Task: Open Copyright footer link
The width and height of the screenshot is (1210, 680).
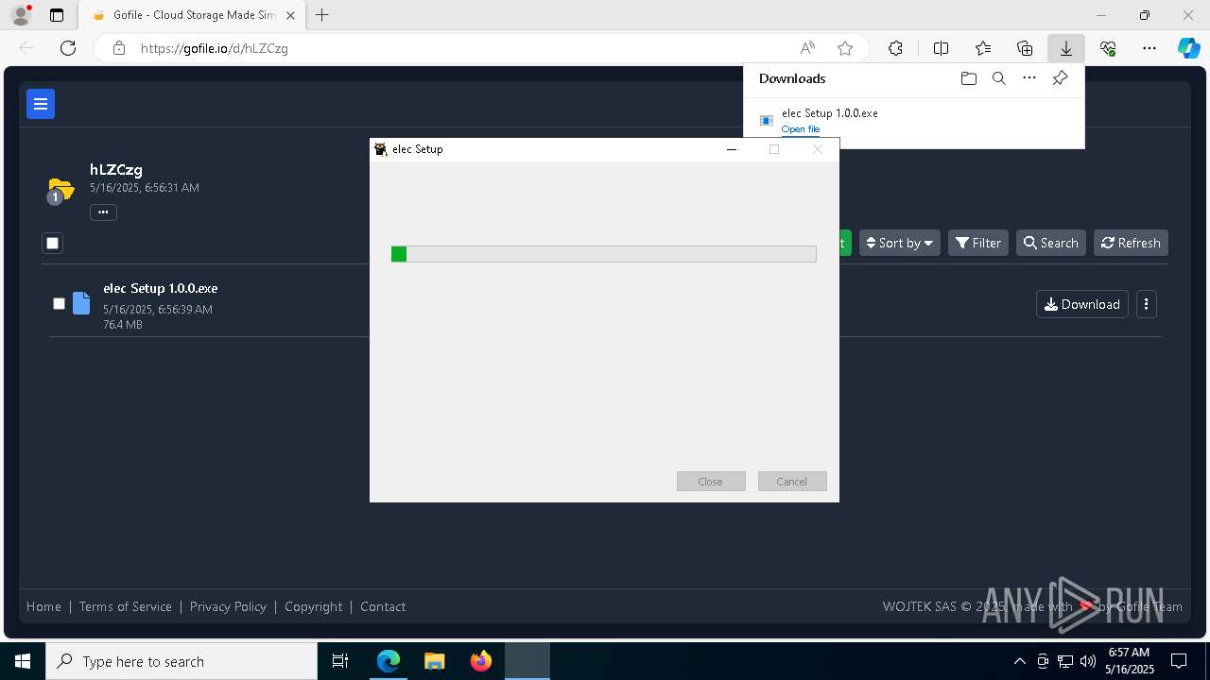Action: coord(314,606)
